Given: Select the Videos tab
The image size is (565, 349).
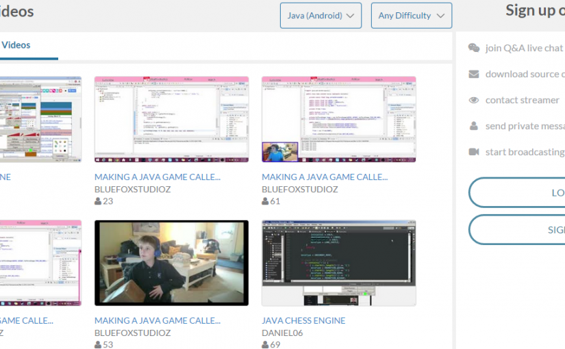Looking at the screenshot, I should 16,45.
